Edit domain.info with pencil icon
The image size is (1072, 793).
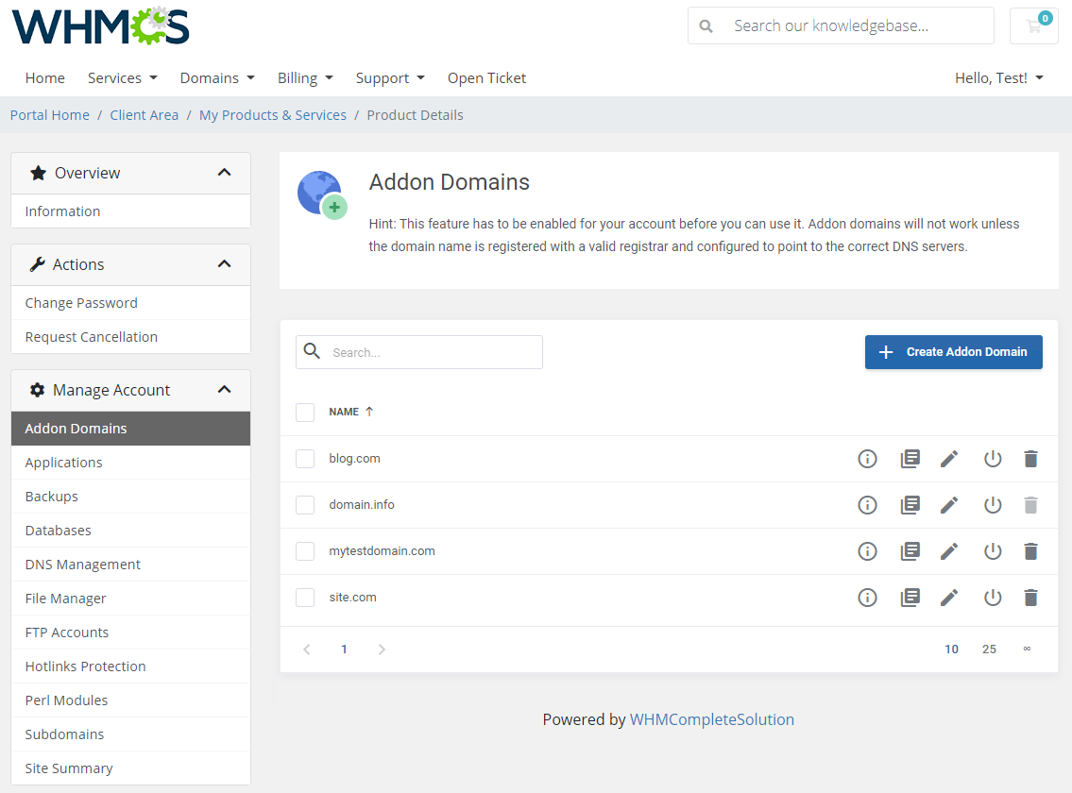[949, 505]
